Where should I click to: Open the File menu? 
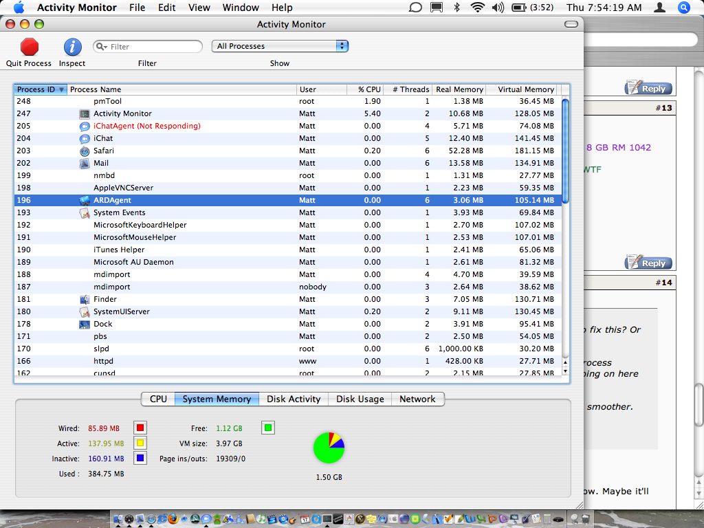[137, 8]
